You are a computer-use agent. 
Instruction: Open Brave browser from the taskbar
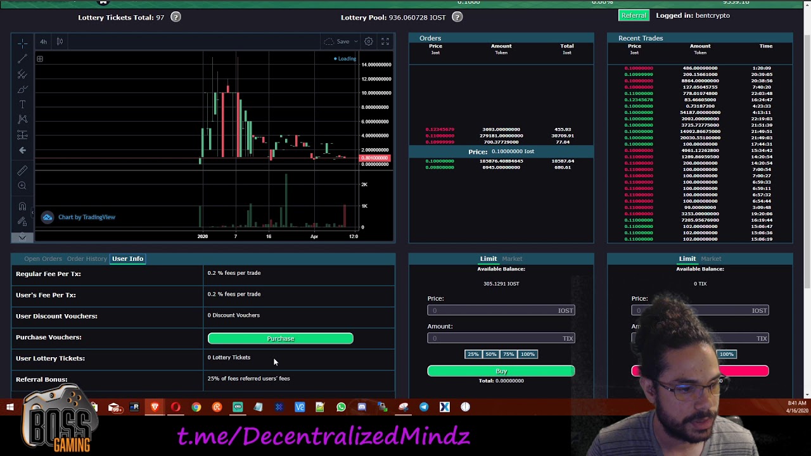click(x=155, y=407)
